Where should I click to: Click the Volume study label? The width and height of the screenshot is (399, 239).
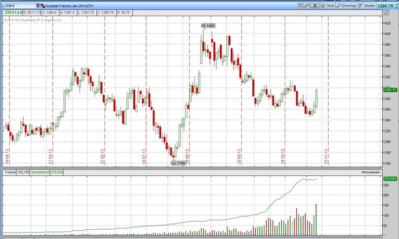pos(10,172)
